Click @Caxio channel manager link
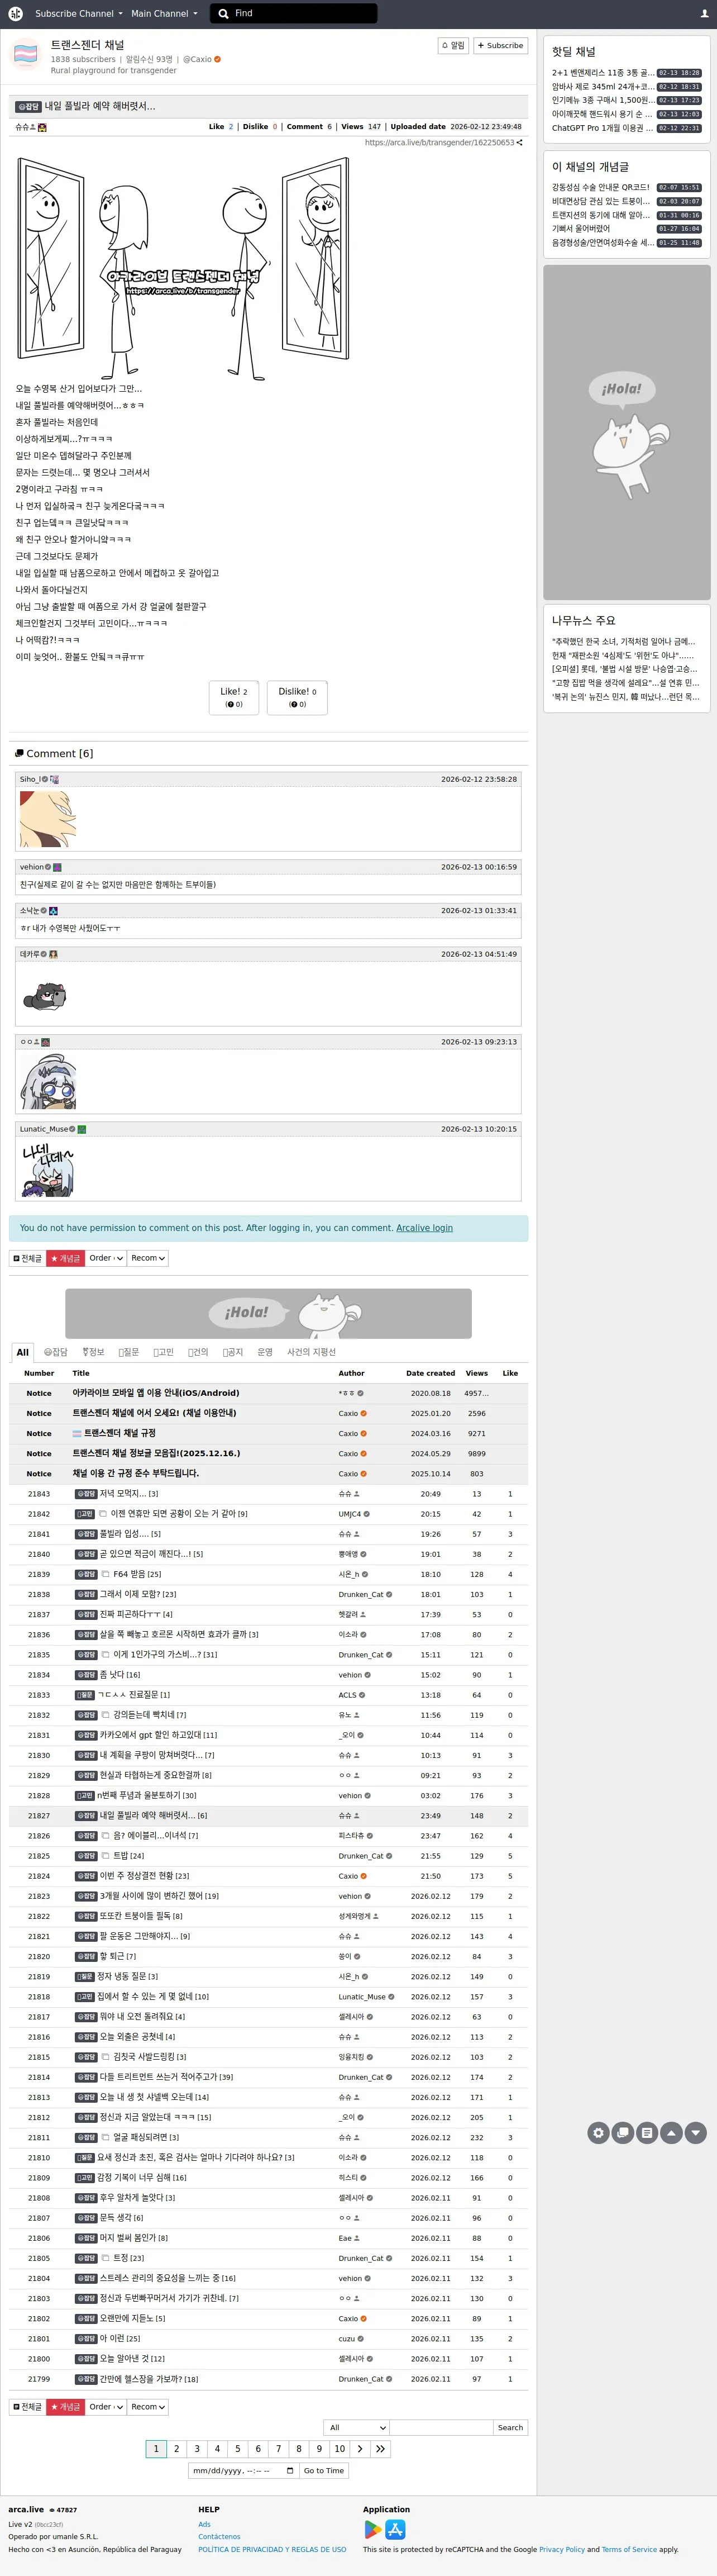The height and width of the screenshot is (2576, 717). [x=197, y=59]
